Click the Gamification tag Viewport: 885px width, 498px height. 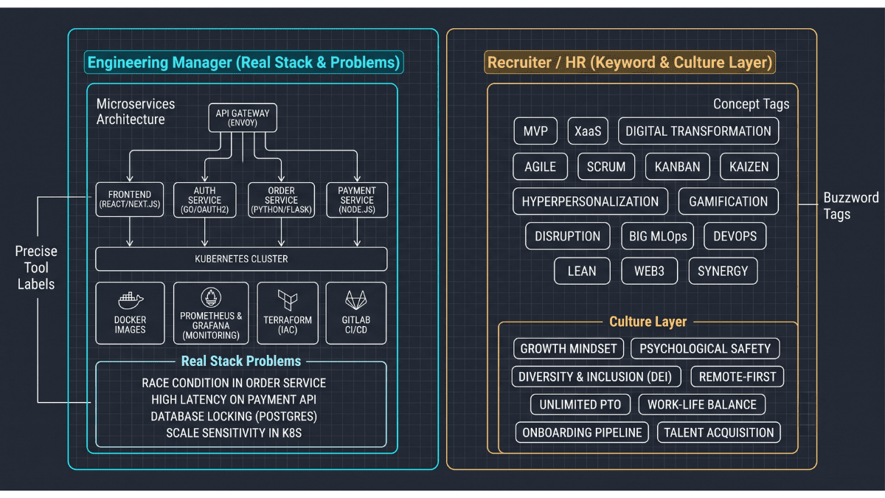coord(729,201)
